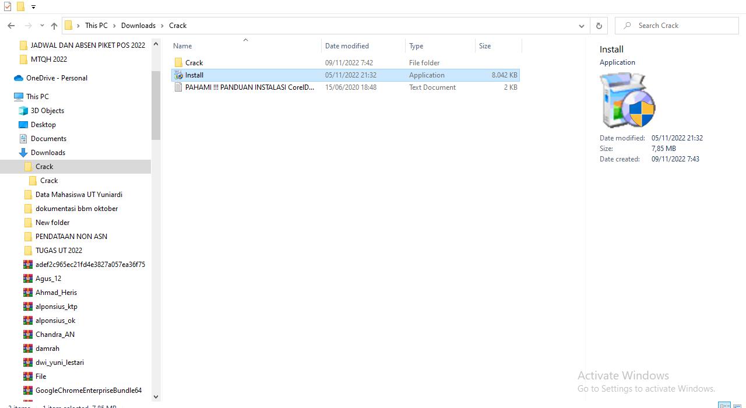
Task: Click the Back navigation arrow
Action: 11,26
